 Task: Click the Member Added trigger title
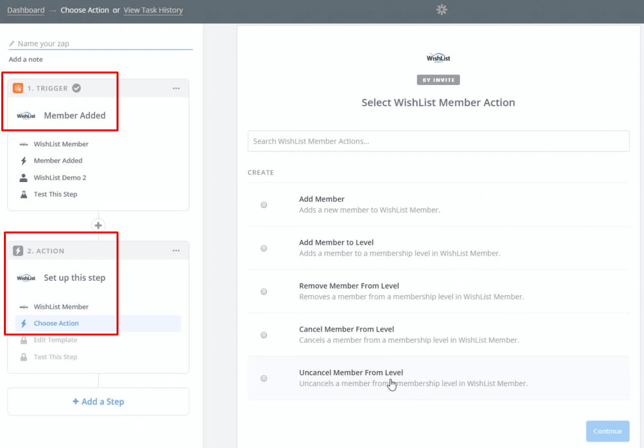pyautogui.click(x=75, y=116)
